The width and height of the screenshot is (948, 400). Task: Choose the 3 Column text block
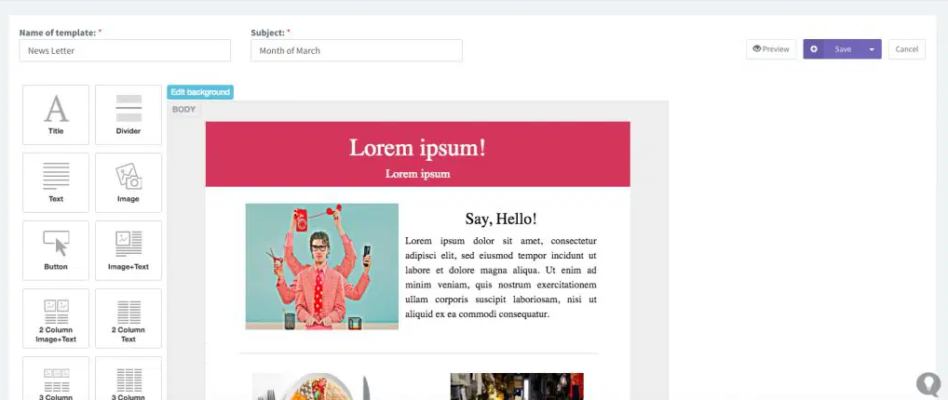point(129,379)
